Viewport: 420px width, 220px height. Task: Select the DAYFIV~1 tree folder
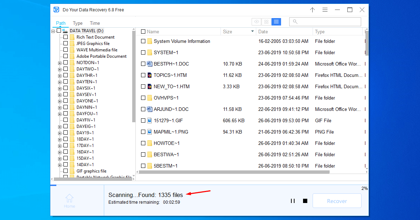click(x=86, y=120)
